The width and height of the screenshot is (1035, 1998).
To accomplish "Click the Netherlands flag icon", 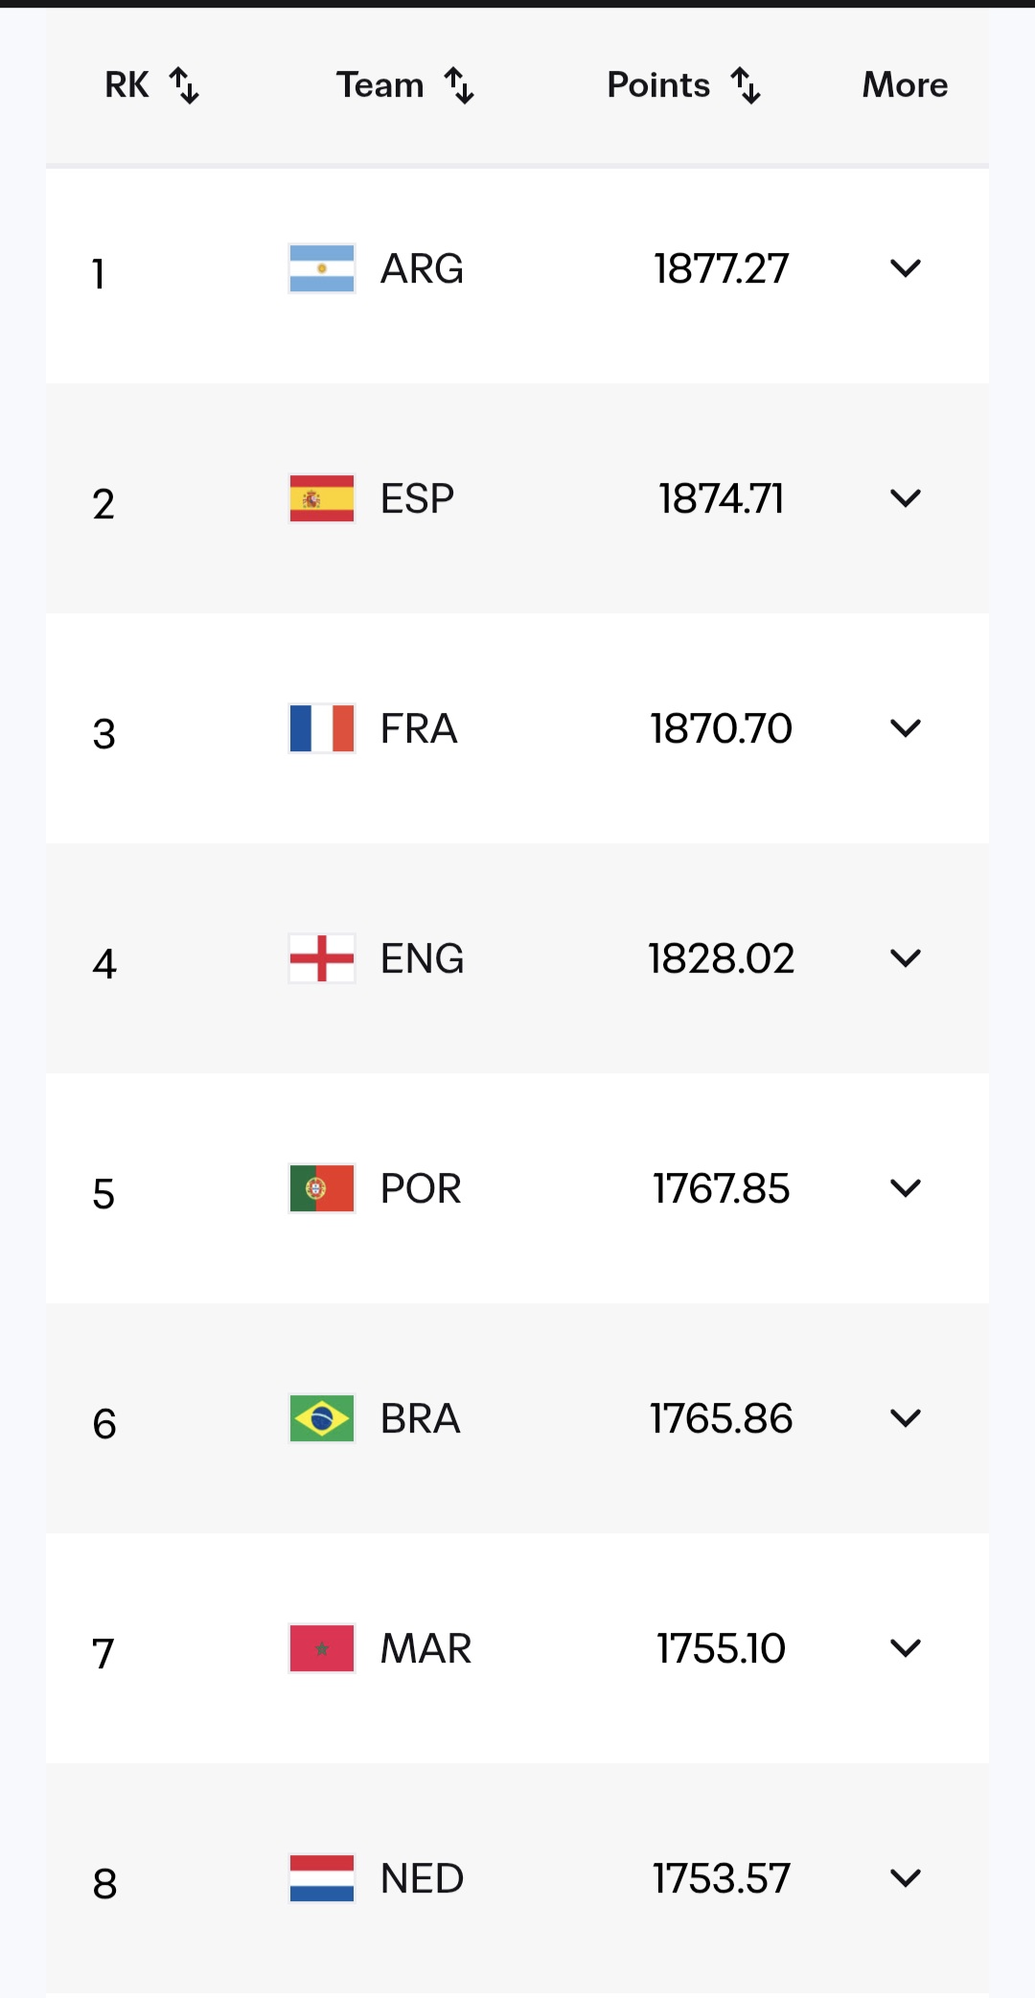I will pyautogui.click(x=322, y=1878).
